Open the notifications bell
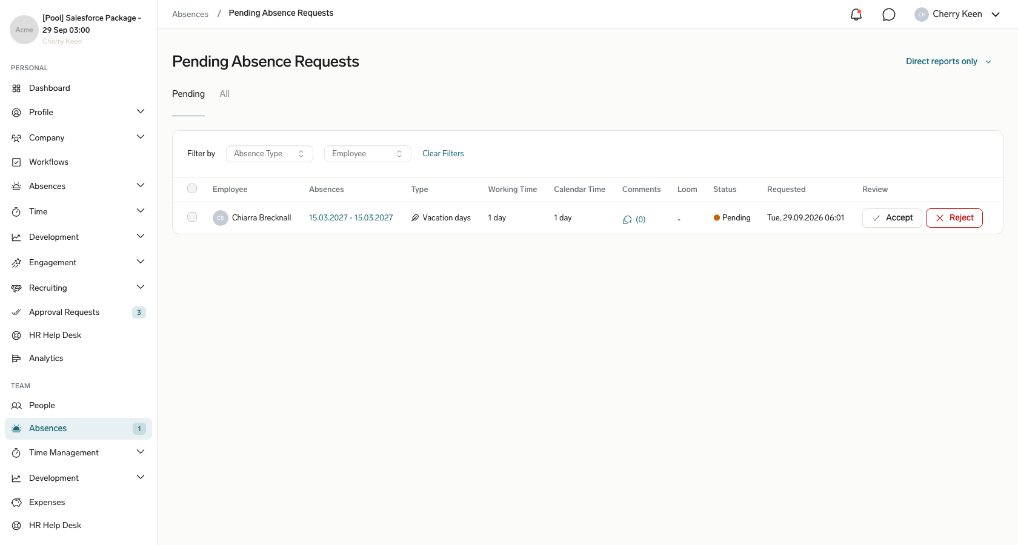Screen dimensions: 1018x545 click(856, 15)
